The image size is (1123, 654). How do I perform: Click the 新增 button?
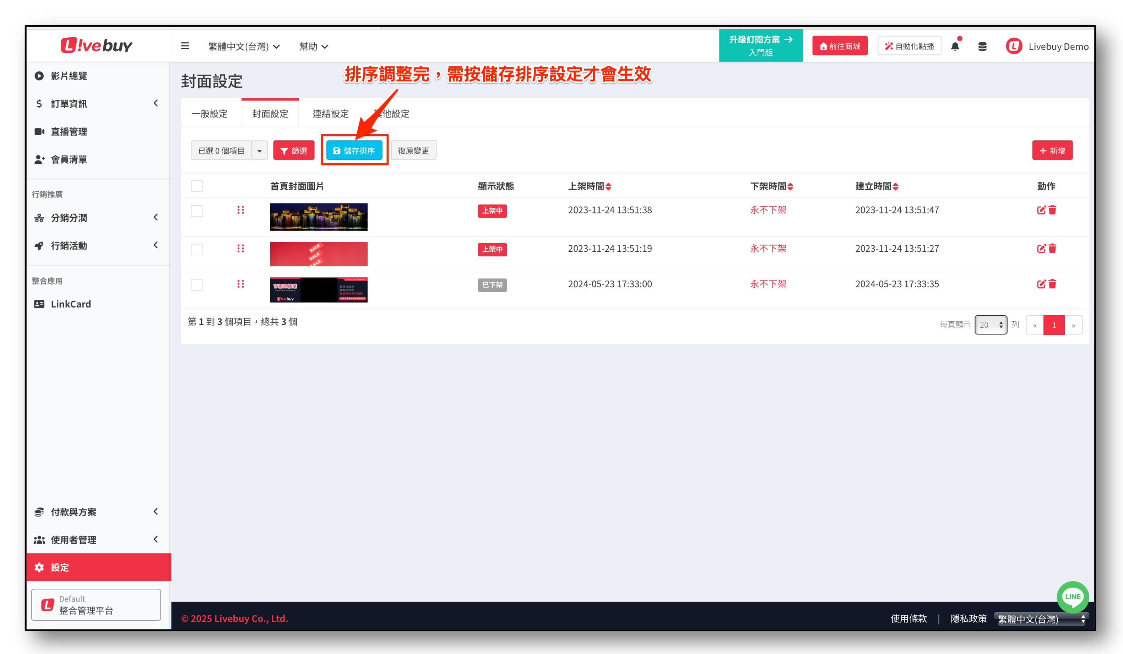[1052, 151]
